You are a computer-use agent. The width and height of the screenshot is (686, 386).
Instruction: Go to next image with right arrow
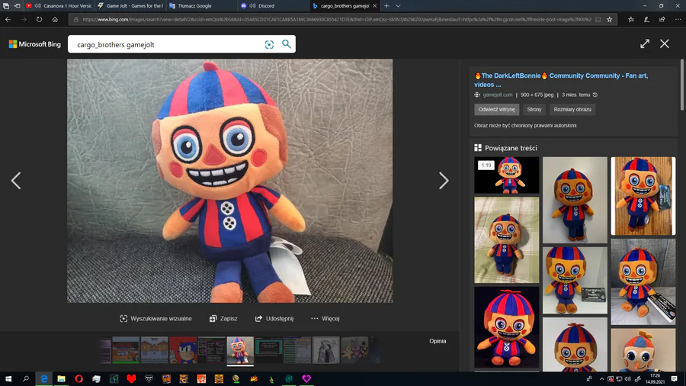pyautogui.click(x=444, y=180)
